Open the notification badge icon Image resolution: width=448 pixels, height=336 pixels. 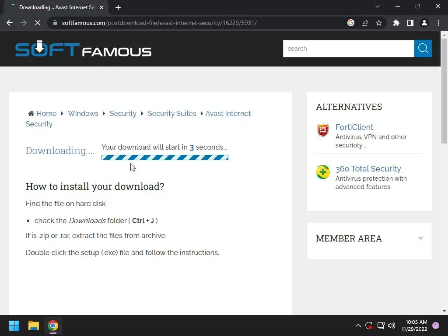[x=436, y=325]
